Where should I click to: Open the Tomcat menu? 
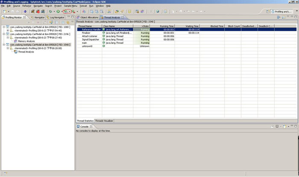click(83, 6)
